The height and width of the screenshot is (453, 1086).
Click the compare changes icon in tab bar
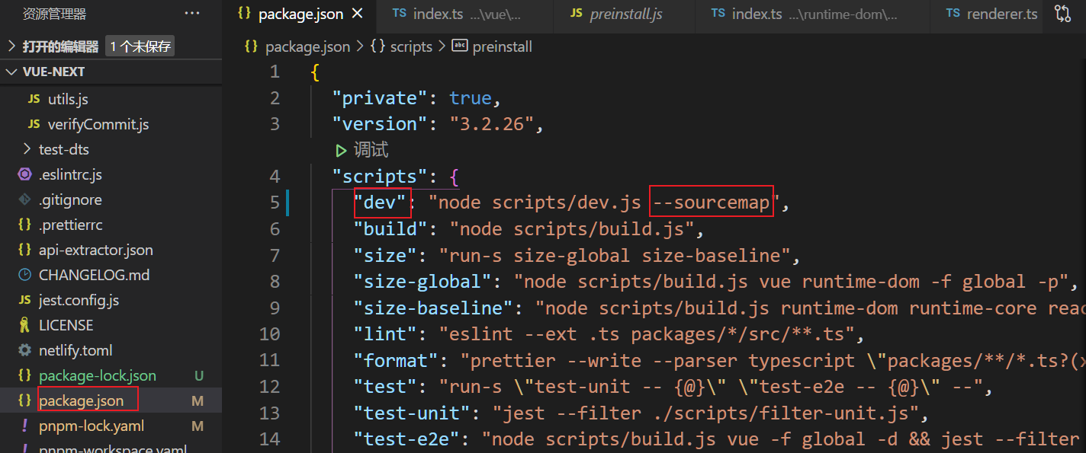[x=1062, y=14]
